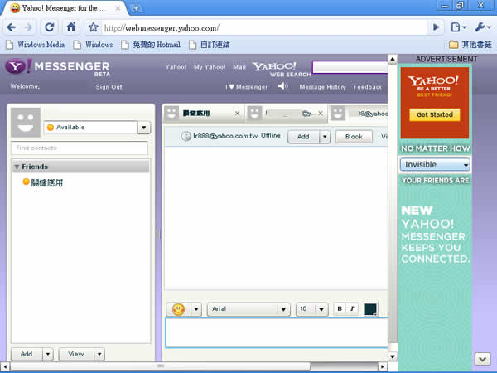Open the My Yahoo! link
Image resolution: width=497 pixels, height=373 pixels.
210,67
